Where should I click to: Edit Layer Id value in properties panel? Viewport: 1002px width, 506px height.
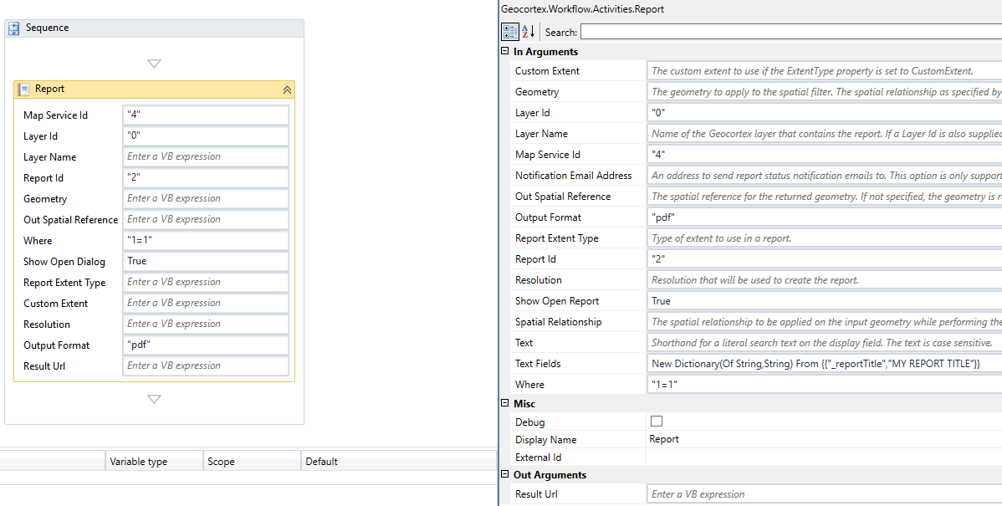coord(825,112)
